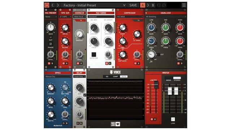Click the Tape Sim Drive knob
Image resolution: width=231 pixels, height=130 pixels.
point(65,28)
